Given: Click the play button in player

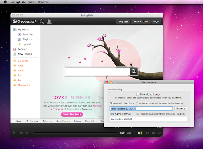Looking at the screenshot, I should 15,133.
